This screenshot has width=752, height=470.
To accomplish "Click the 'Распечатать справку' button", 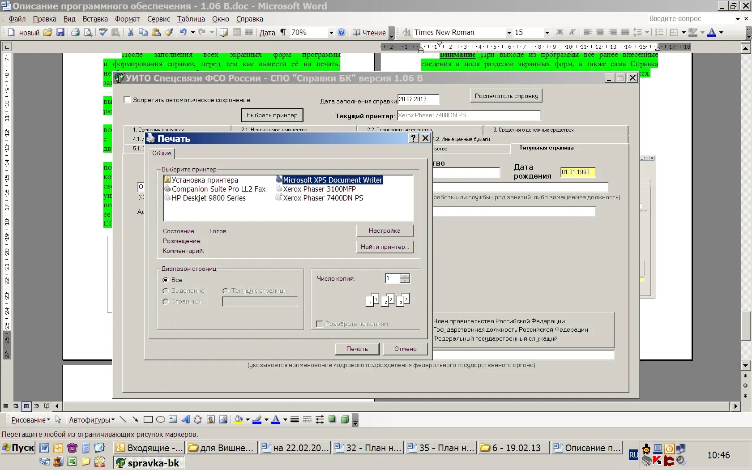I will tap(507, 96).
